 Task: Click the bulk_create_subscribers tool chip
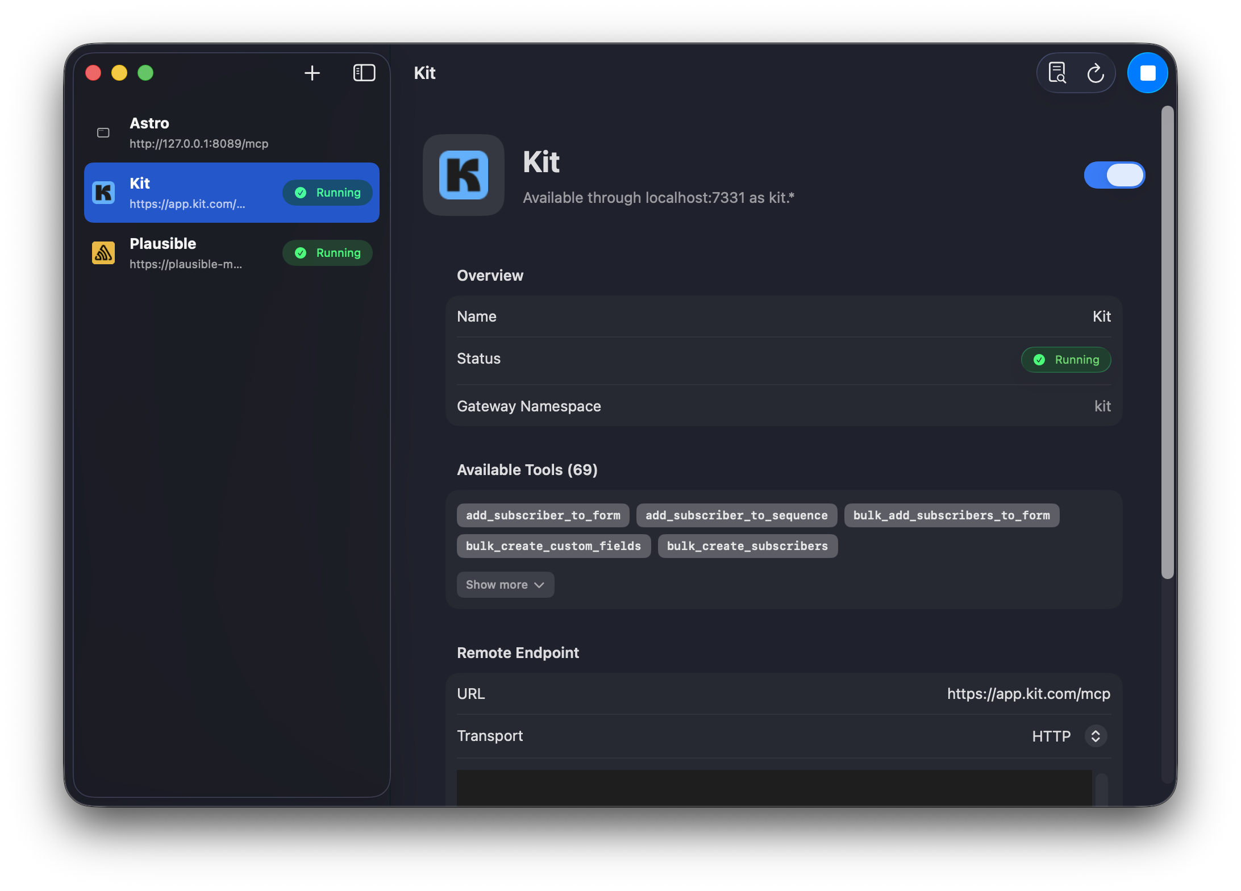point(748,546)
